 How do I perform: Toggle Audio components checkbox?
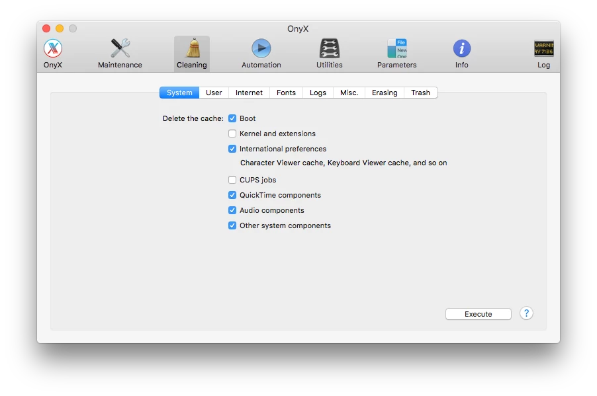coord(232,210)
